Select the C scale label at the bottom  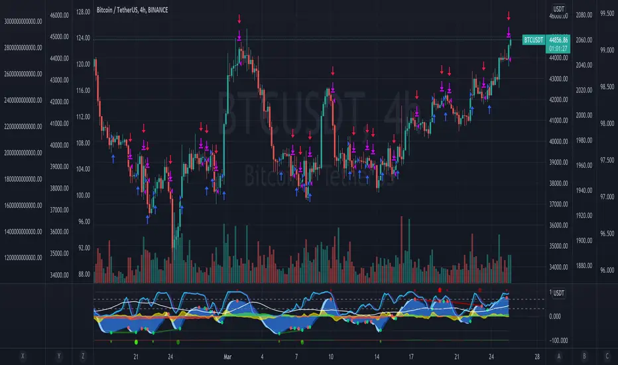coord(607,356)
